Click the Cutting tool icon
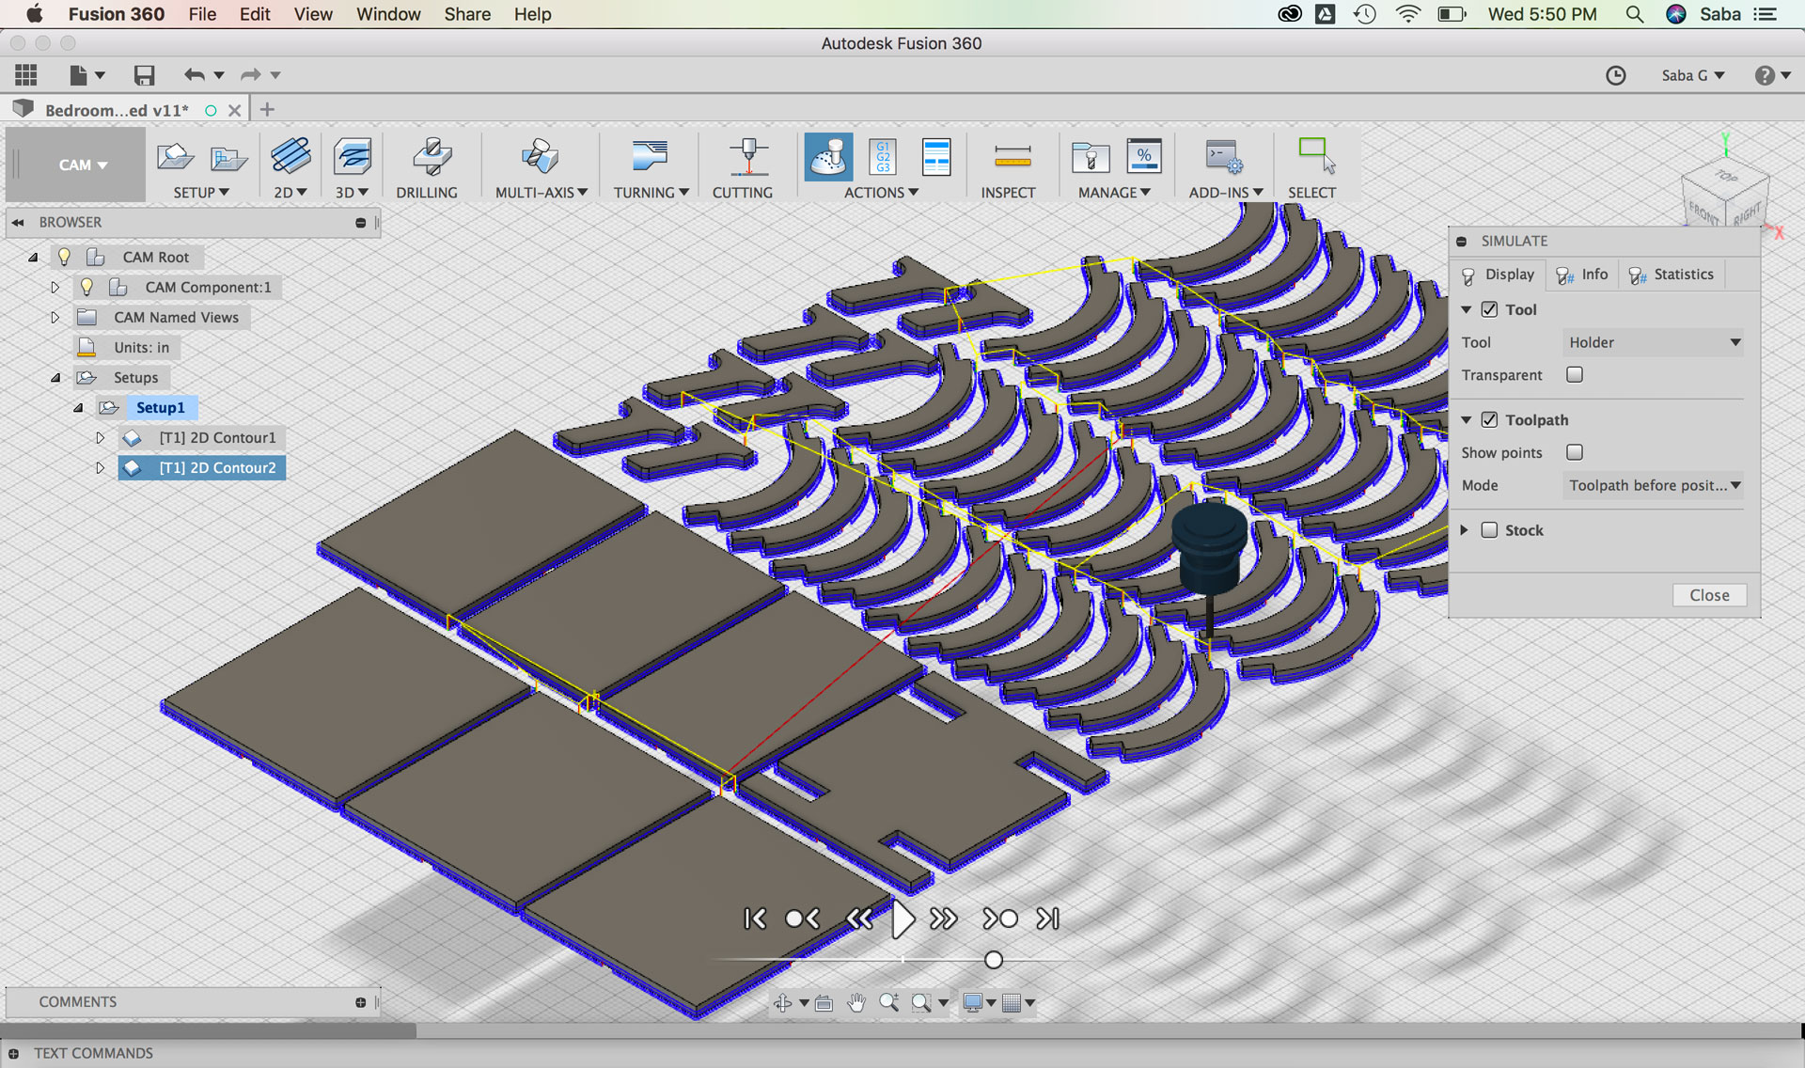Screen dimensions: 1805x1068 pos(747,157)
